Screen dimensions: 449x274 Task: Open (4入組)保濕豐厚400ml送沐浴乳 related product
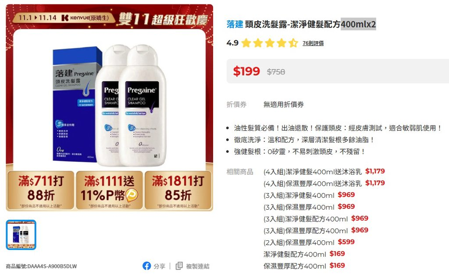[324, 183]
